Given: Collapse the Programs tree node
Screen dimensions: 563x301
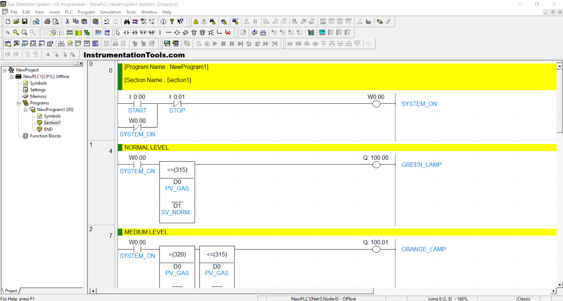Looking at the screenshot, I should tap(19, 103).
